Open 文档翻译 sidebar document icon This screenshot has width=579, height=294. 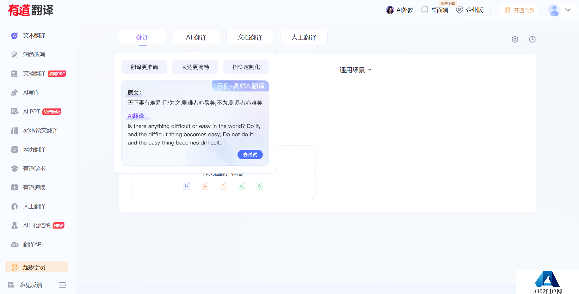pyautogui.click(x=14, y=74)
